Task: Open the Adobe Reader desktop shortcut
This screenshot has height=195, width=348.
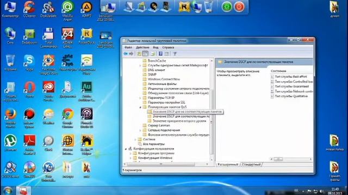Action: coord(29,145)
